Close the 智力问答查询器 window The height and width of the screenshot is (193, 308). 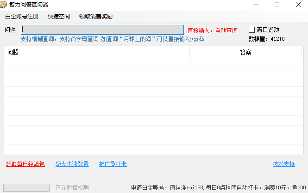297,5
